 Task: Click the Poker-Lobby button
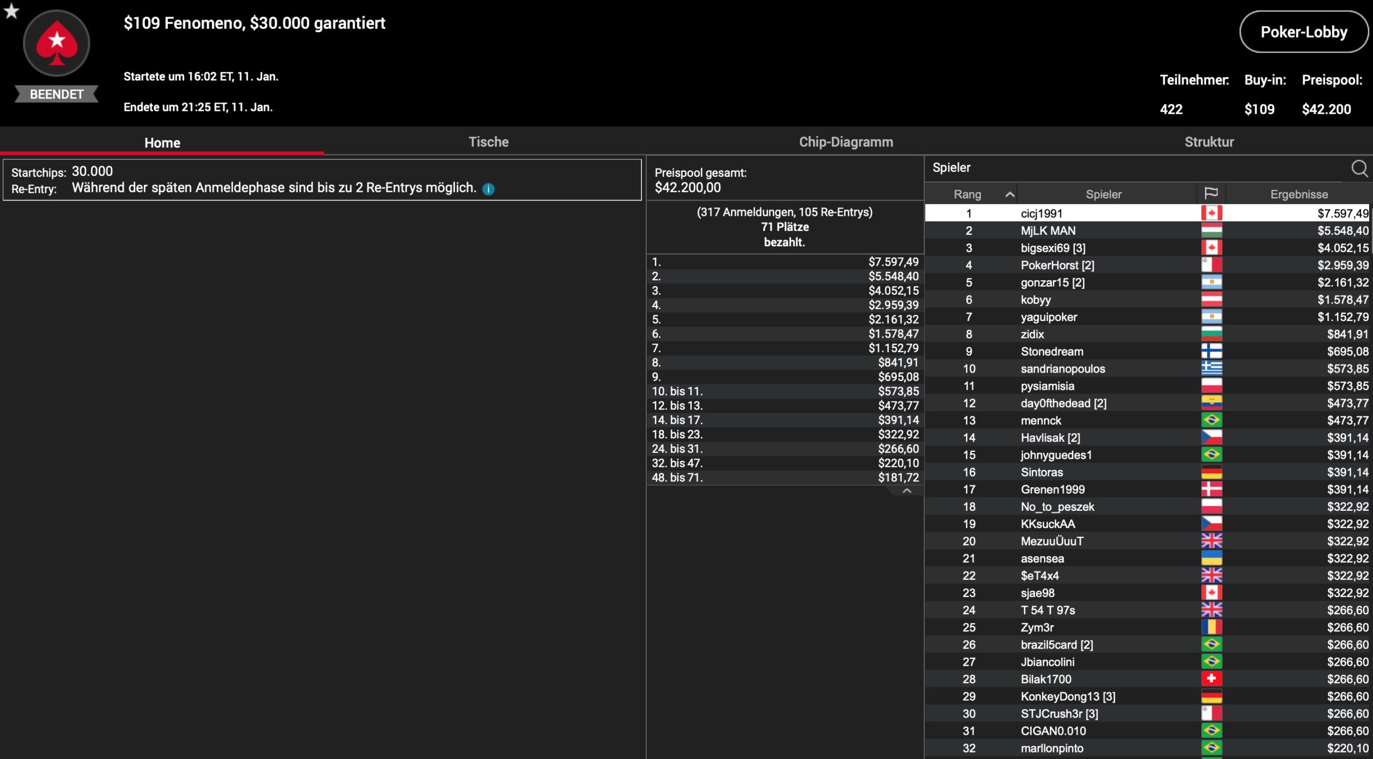tap(1303, 32)
